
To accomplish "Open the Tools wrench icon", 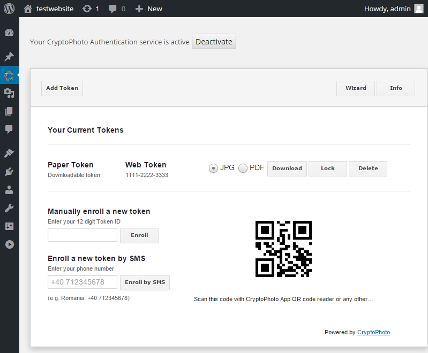I will coord(9,208).
